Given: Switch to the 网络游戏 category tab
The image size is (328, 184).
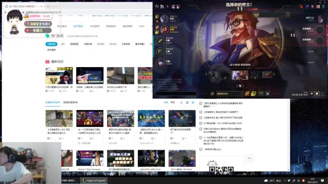Looking at the screenshot, I should click(111, 26).
